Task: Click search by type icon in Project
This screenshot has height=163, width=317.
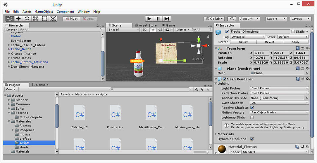Action: coord(196,90)
